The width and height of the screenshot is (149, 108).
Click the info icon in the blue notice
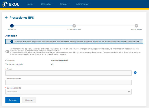click(12, 42)
